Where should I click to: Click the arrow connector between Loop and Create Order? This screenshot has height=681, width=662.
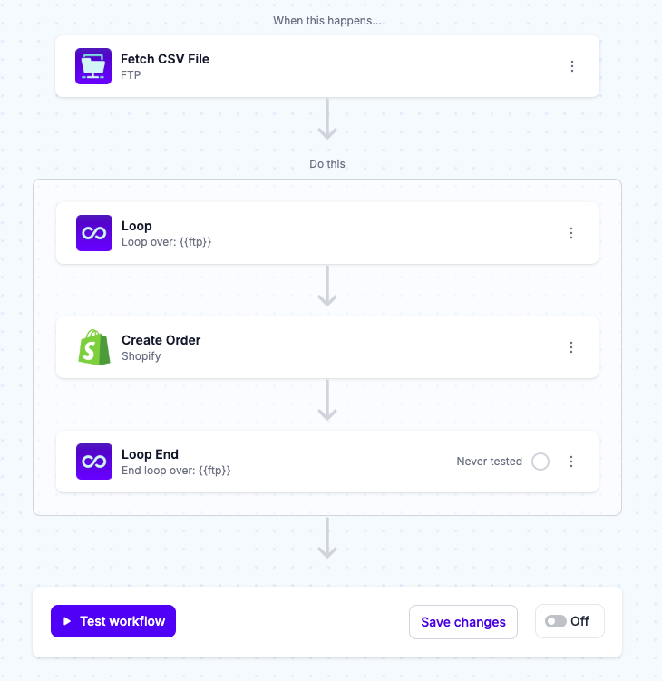click(x=327, y=286)
